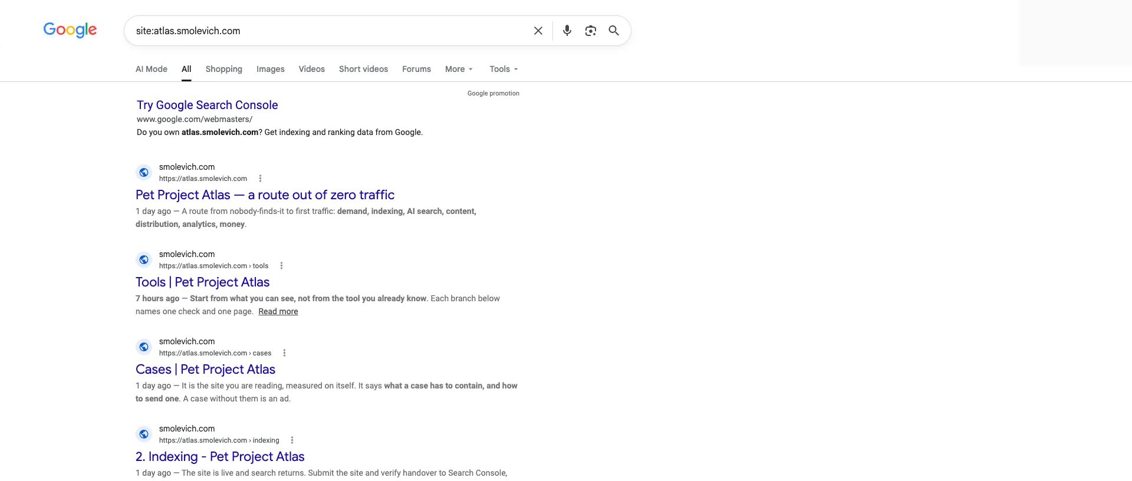Click globe favicon of Indexing result
The height and width of the screenshot is (481, 1132).
coord(144,434)
